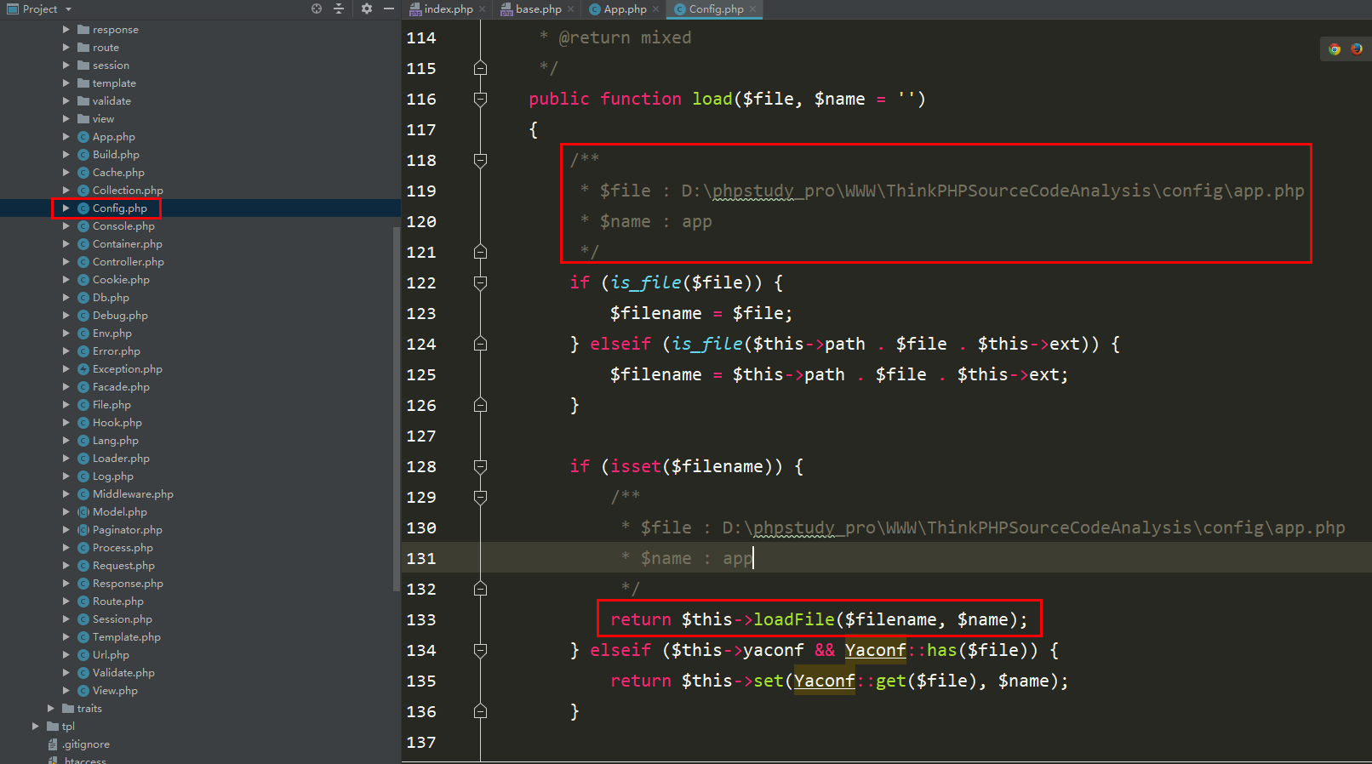
Task: Click the Exception.php file icon
Action: coord(83,369)
